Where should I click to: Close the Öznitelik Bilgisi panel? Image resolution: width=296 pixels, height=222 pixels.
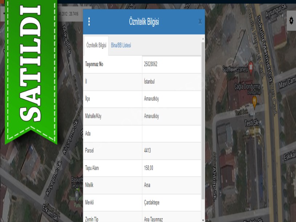(x=200, y=22)
